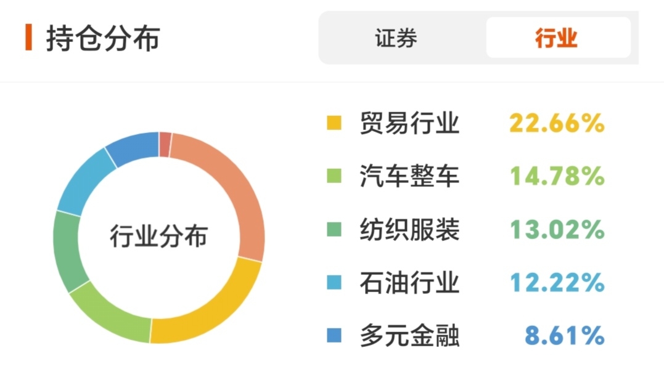This screenshot has height=390, width=664.
Task: Switch to the 证券 tab
Action: pyautogui.click(x=396, y=38)
